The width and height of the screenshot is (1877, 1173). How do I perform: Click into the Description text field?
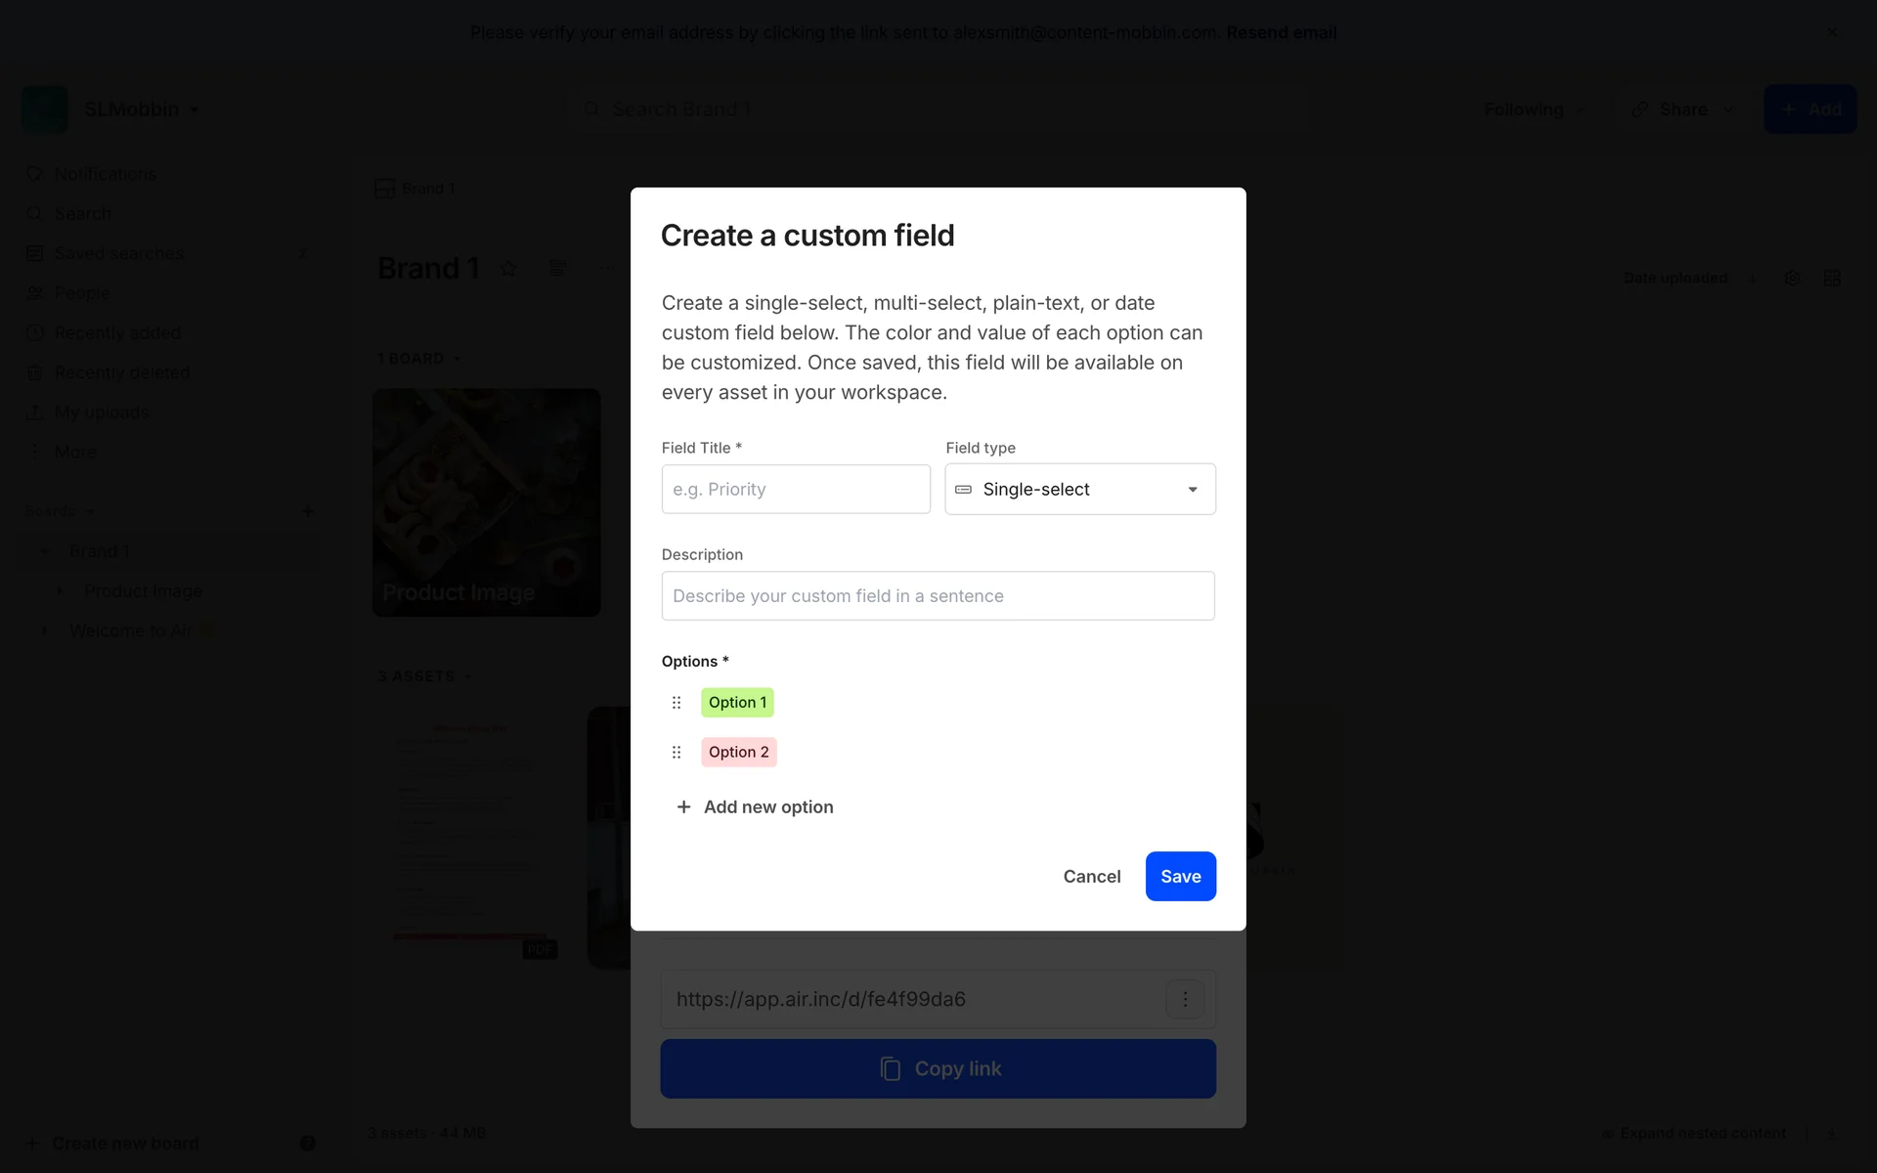pyautogui.click(x=938, y=596)
